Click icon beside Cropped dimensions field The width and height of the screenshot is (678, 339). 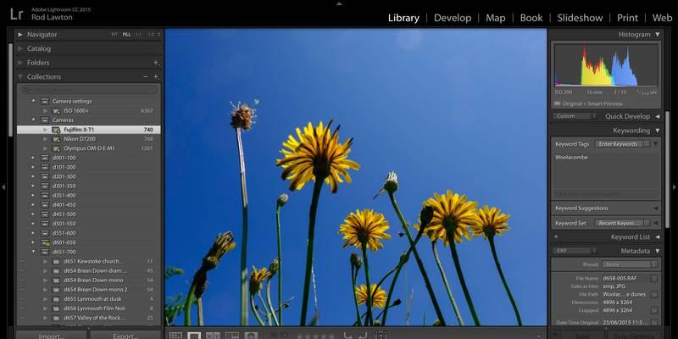654,310
